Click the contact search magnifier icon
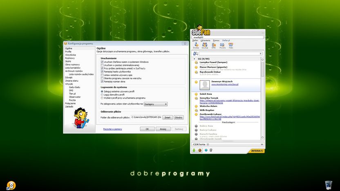This screenshot has width=340, height=191. [x=195, y=53]
